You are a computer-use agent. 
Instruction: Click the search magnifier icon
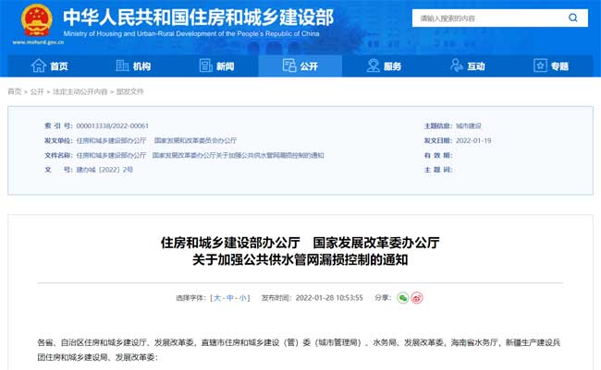(573, 18)
